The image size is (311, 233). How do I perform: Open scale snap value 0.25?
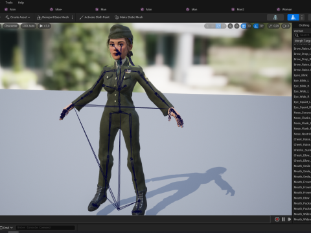click(276, 26)
